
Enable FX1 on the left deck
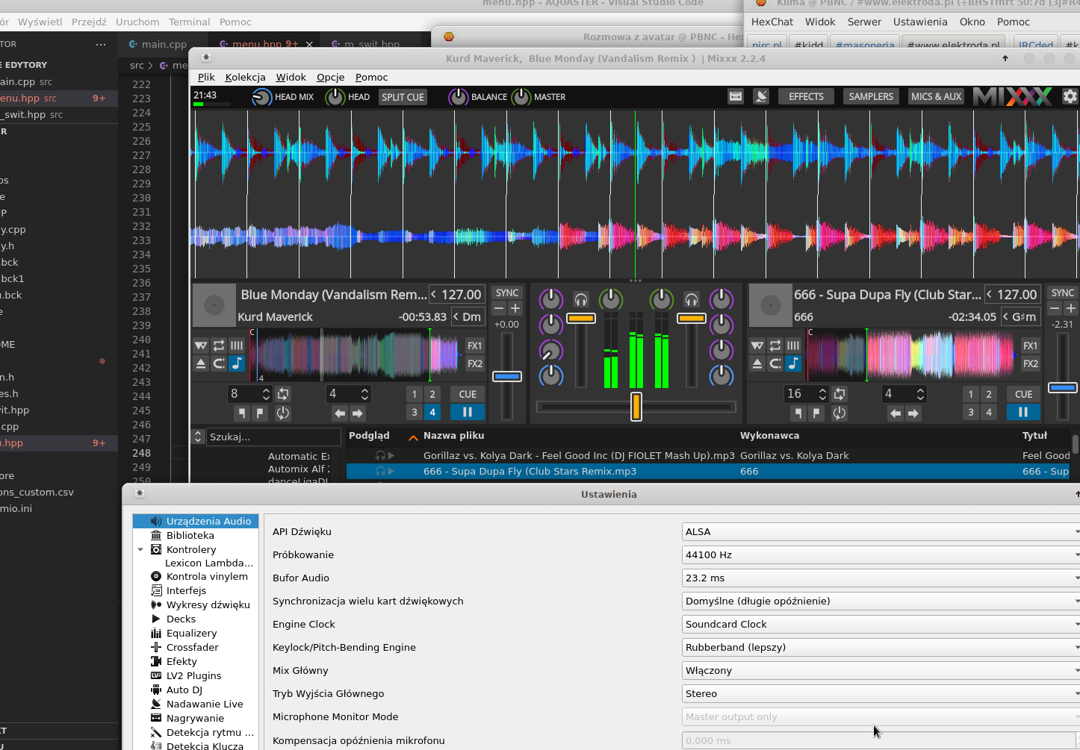475,346
